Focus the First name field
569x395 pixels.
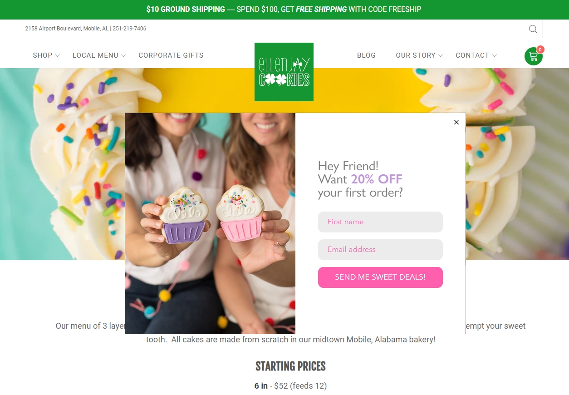click(380, 222)
